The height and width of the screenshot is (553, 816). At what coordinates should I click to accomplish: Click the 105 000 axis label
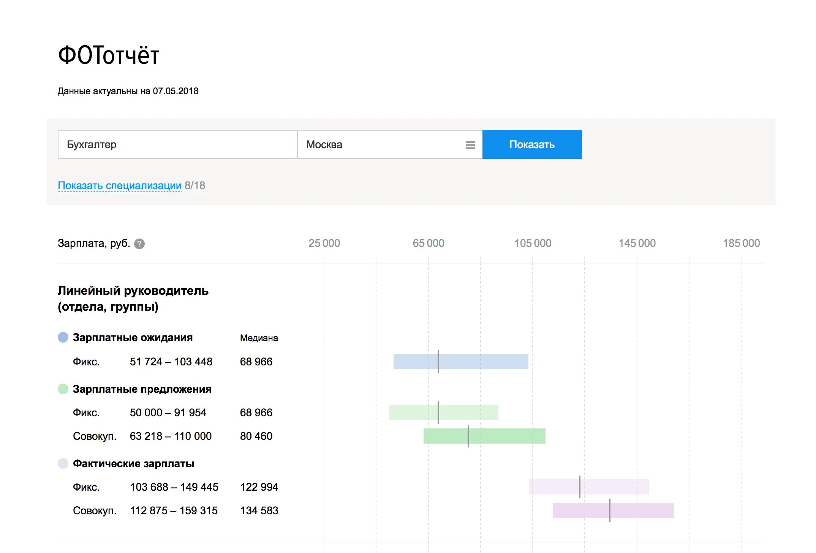pos(533,243)
